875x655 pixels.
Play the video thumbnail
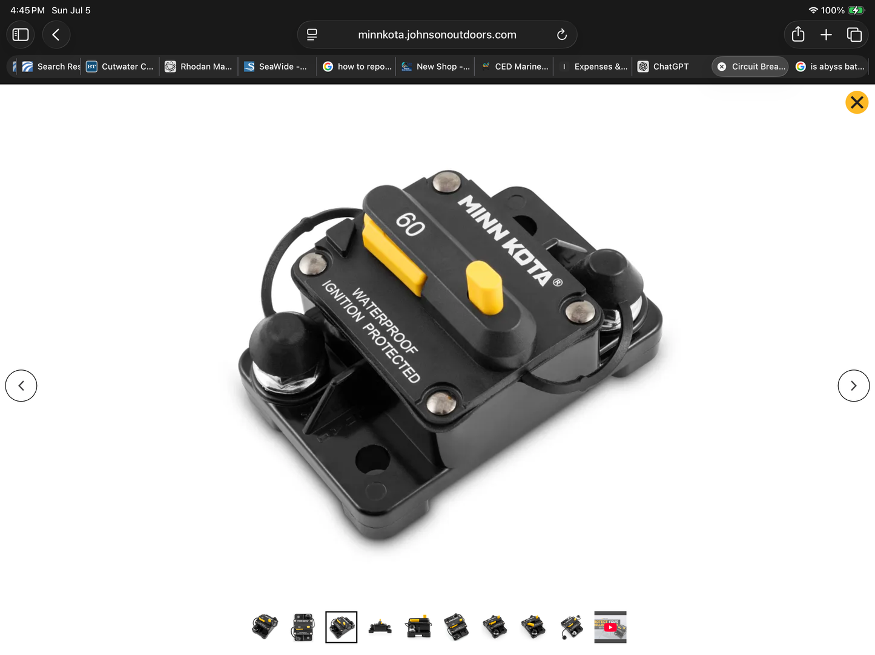coord(610,627)
